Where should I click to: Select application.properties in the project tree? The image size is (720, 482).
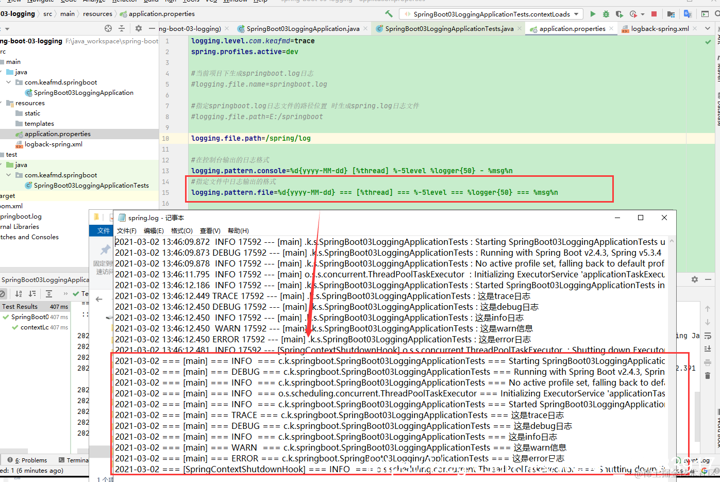(79, 134)
